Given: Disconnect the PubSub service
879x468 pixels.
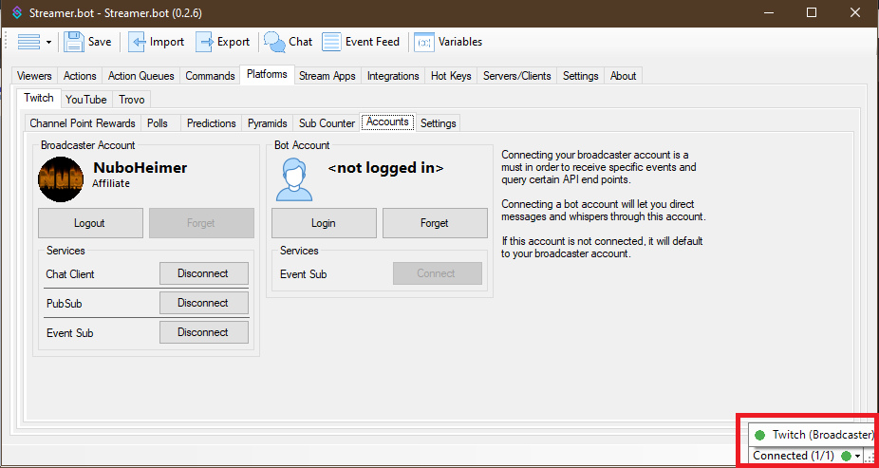Looking at the screenshot, I should (203, 303).
